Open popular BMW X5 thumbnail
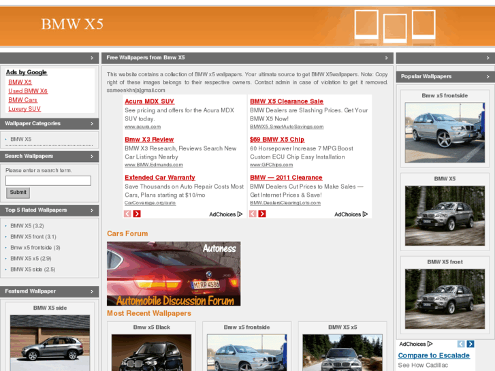Image resolution: width=495 pixels, height=371 pixels. [x=445, y=216]
